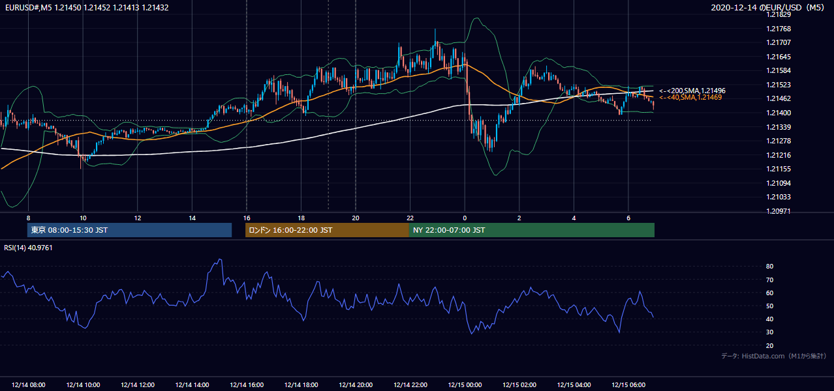Click RSI axis level 50

[x=770, y=306]
